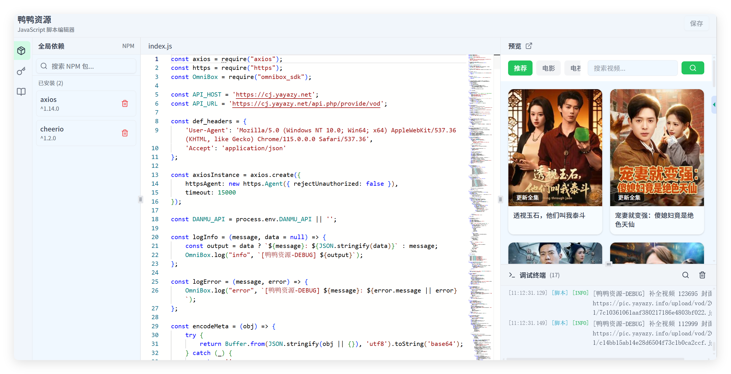The height and width of the screenshot is (374, 731).
Task: Click the log entry for 补全视频 123695
Action: [610, 303]
